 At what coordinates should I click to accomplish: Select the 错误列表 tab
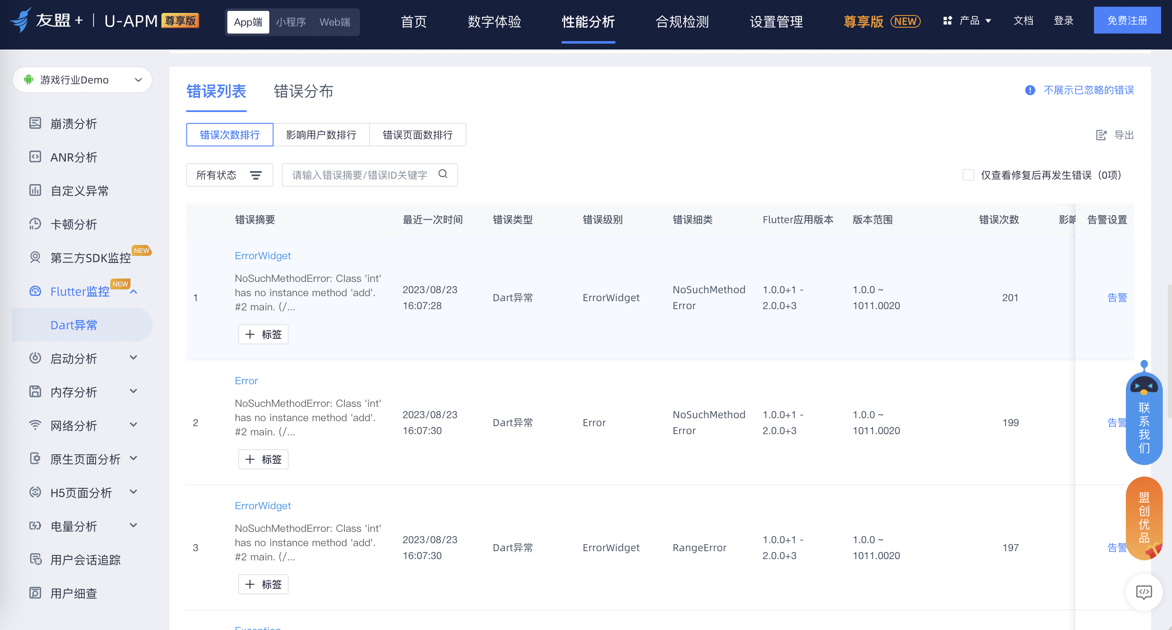(216, 91)
